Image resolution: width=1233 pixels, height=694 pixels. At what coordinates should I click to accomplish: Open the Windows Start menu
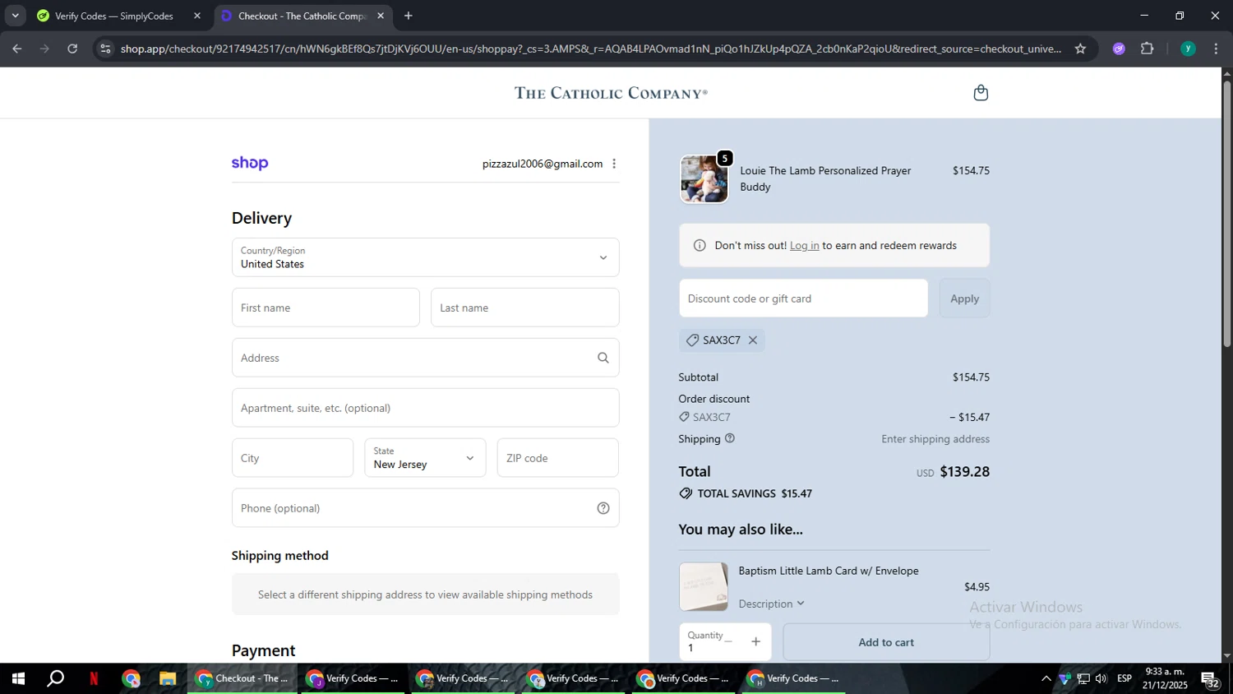pos(18,678)
